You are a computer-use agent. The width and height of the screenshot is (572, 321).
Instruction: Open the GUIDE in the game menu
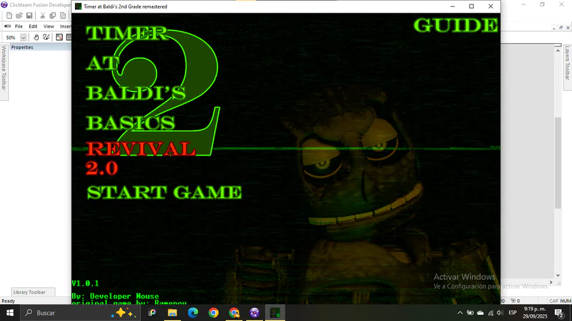tap(456, 25)
